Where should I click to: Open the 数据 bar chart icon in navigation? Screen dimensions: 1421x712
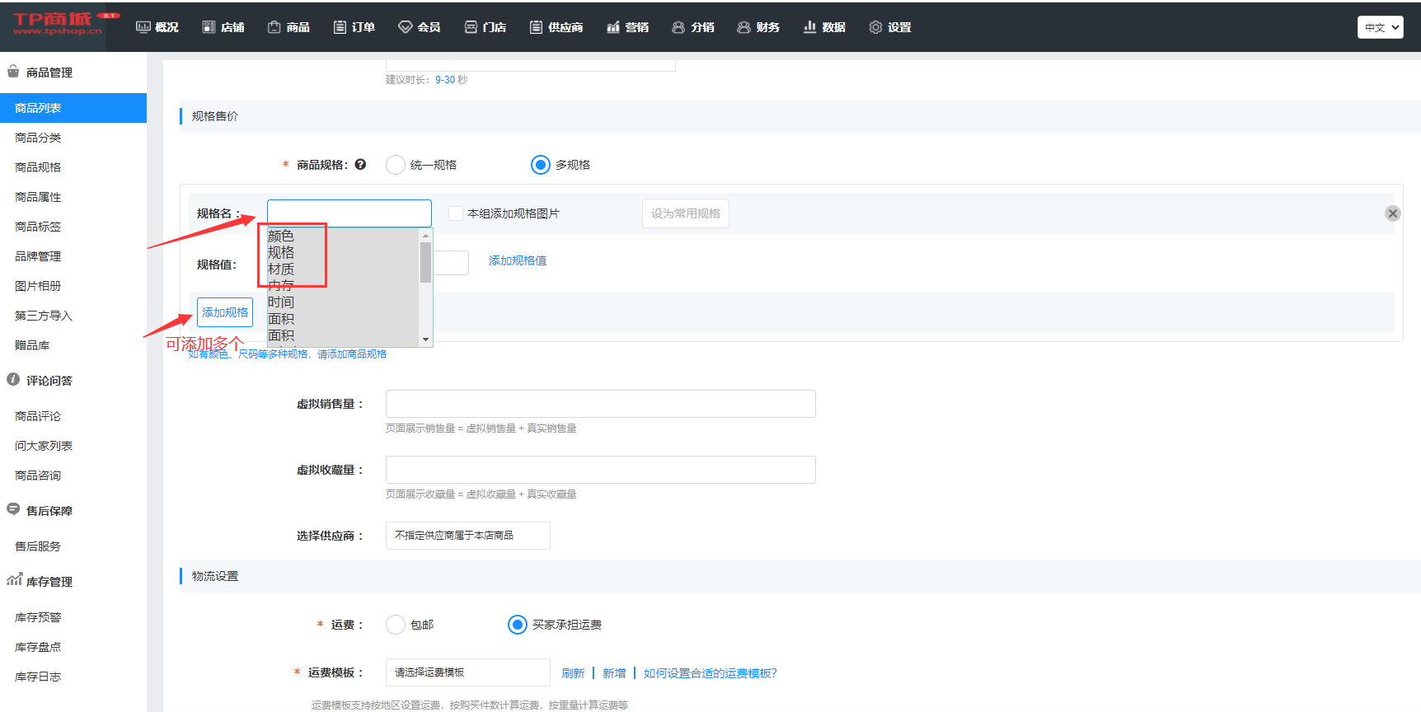[809, 27]
